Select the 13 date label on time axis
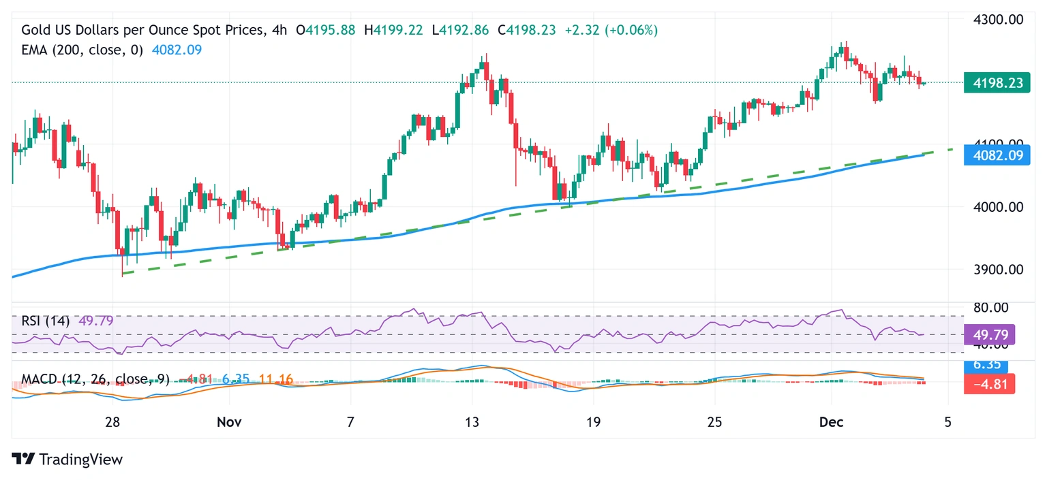 472,423
